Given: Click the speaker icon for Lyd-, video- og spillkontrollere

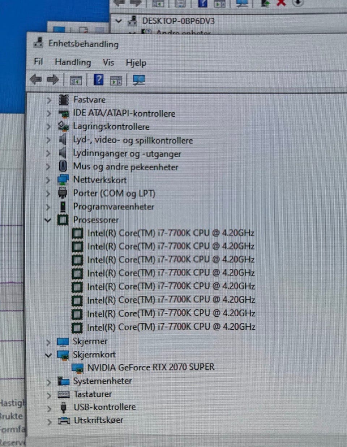Looking at the screenshot, I should 63,140.
